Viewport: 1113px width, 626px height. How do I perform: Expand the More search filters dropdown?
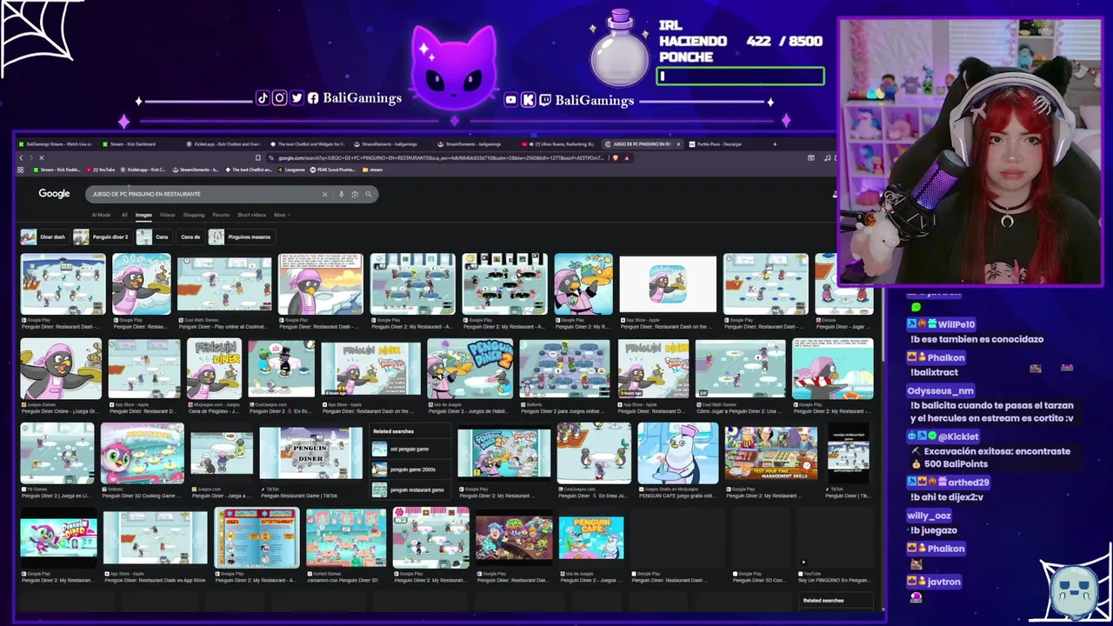pyautogui.click(x=281, y=215)
